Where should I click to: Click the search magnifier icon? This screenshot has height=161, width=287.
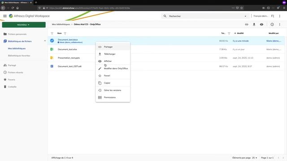coord(165,16)
